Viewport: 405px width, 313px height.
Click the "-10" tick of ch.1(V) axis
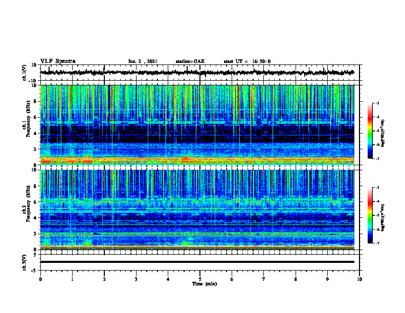point(33,81)
